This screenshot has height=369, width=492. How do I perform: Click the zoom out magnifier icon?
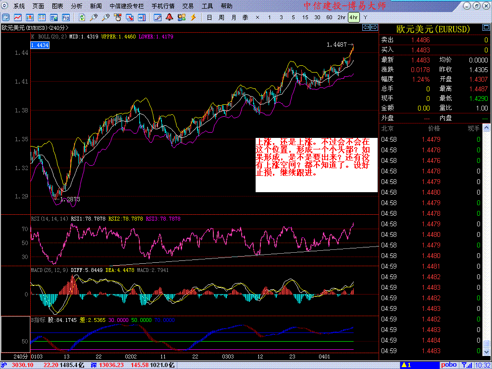[x=106, y=17]
